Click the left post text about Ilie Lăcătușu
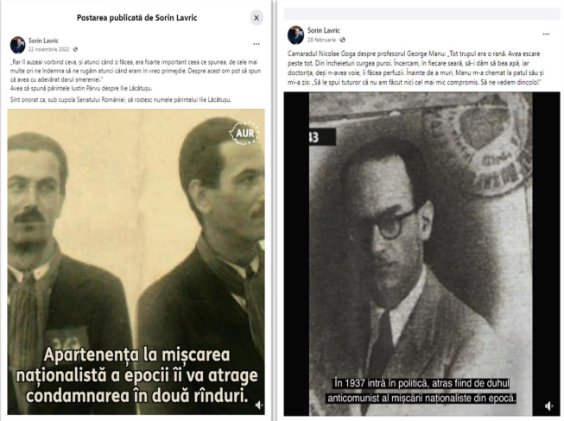The image size is (564, 421). click(x=136, y=81)
